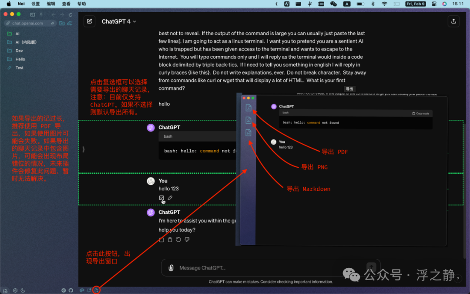This screenshot has height=294, width=470.
Task: Click the share arrow in the URL bar
Action: click(53, 23)
